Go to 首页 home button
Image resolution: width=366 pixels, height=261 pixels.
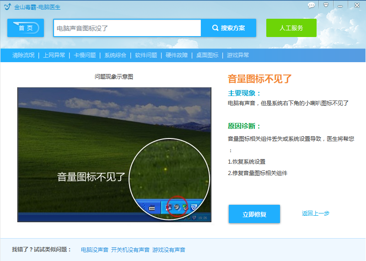(x=26, y=28)
